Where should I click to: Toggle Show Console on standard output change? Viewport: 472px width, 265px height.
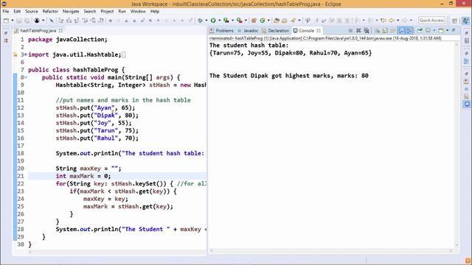[x=401, y=30]
